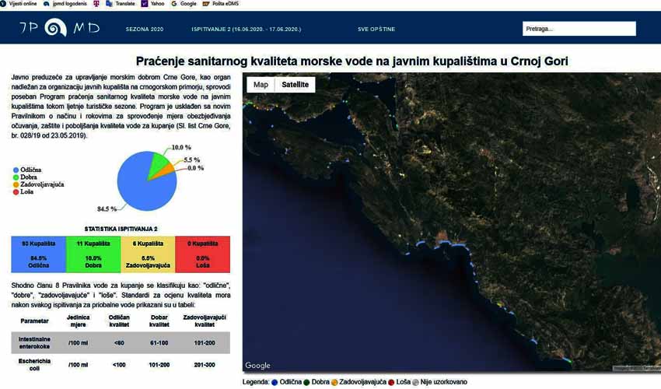661x389 pixels.
Task: Click the 0.0 % pie chart label
Action: [196, 168]
